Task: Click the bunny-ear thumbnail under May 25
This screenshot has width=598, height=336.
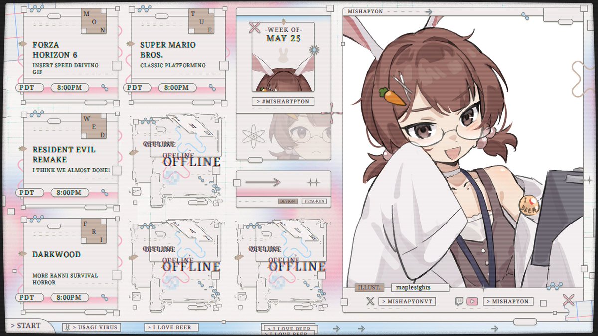Action: click(x=283, y=72)
